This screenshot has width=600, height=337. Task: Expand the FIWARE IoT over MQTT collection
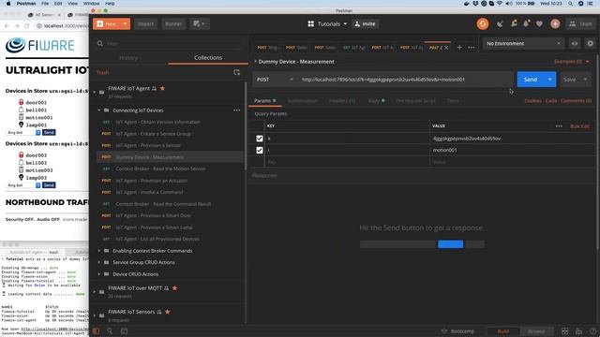(95, 291)
